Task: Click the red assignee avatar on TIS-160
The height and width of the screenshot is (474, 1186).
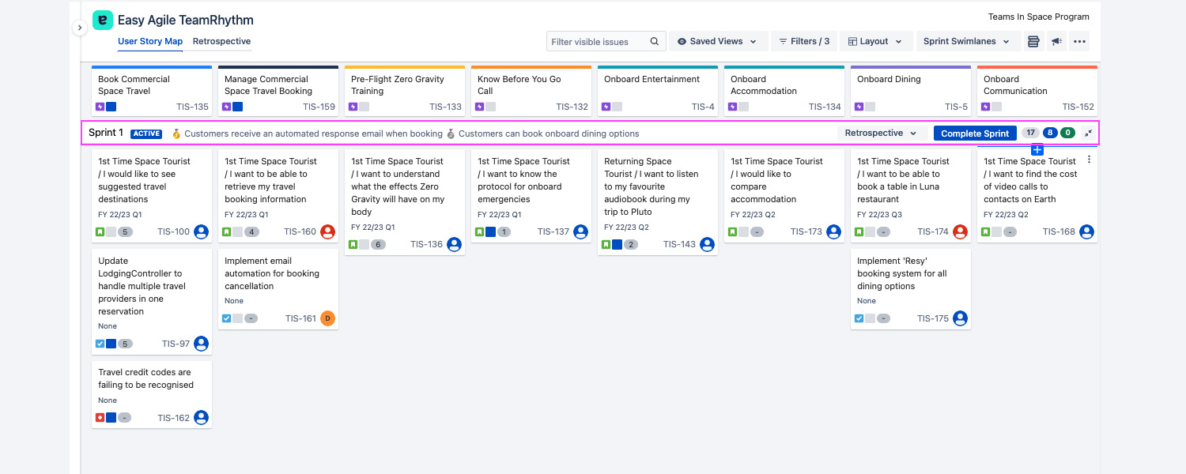Action: coord(327,231)
